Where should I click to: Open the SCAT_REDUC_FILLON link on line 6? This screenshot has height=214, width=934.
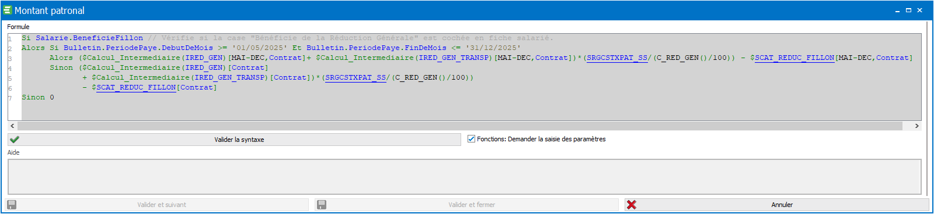[x=136, y=87]
